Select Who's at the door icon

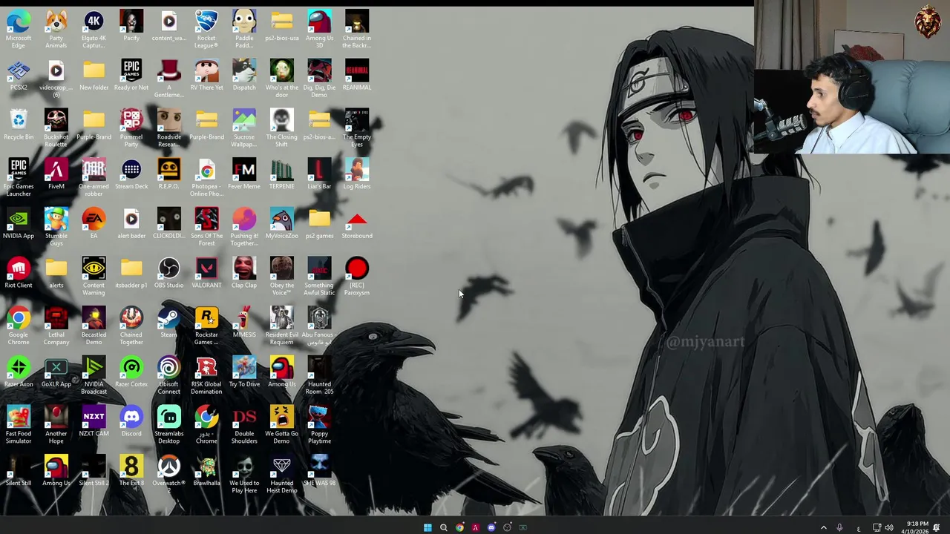pos(282,78)
